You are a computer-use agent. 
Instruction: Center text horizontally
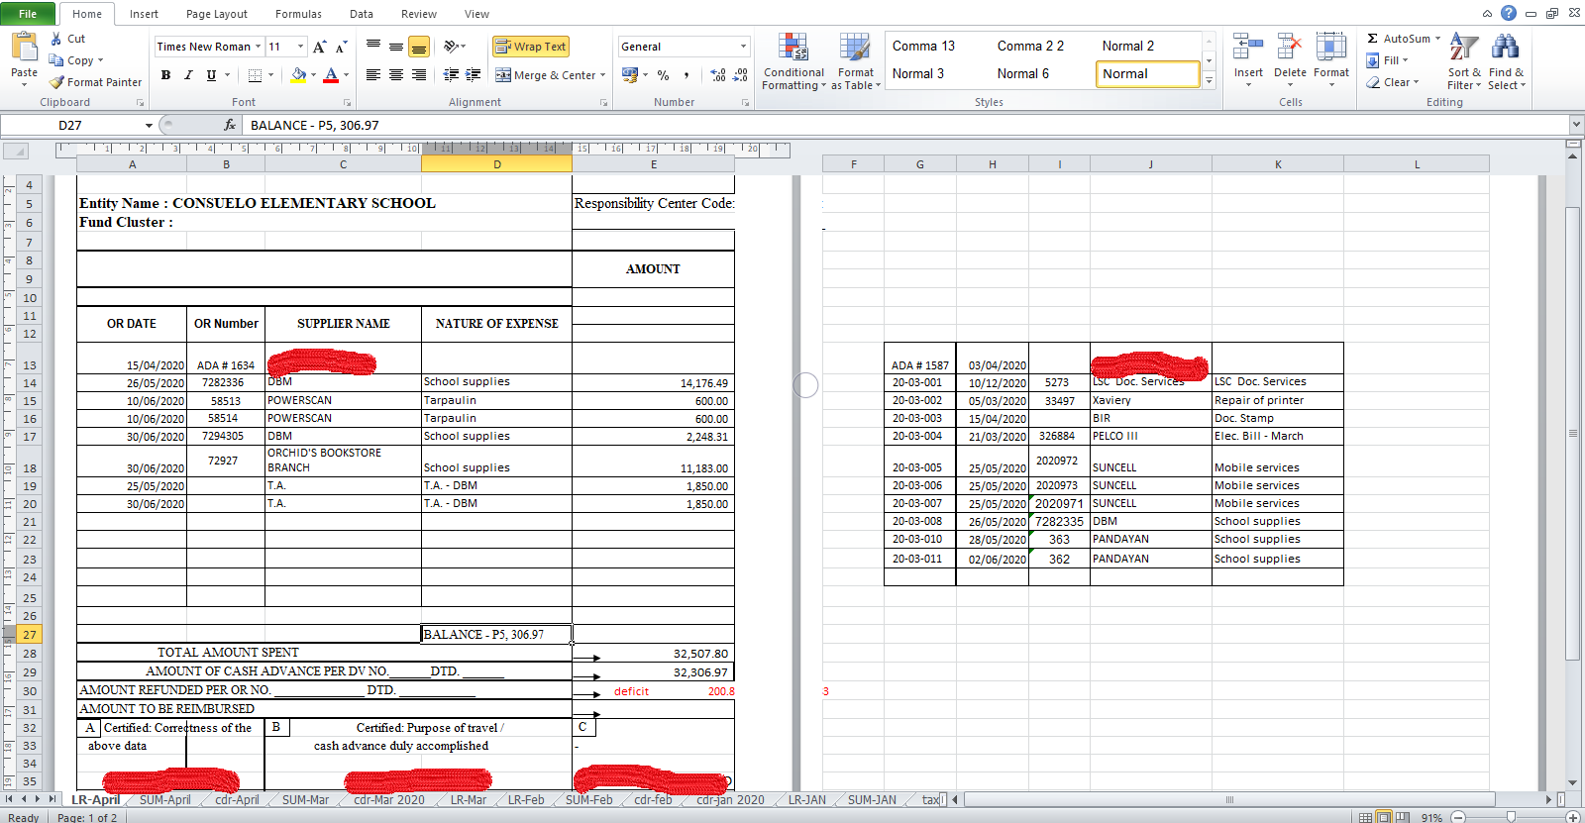tap(396, 75)
